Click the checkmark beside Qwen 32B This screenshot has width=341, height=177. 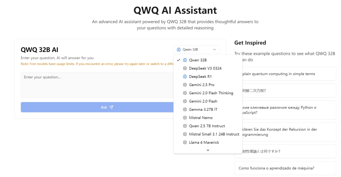pyautogui.click(x=178, y=60)
